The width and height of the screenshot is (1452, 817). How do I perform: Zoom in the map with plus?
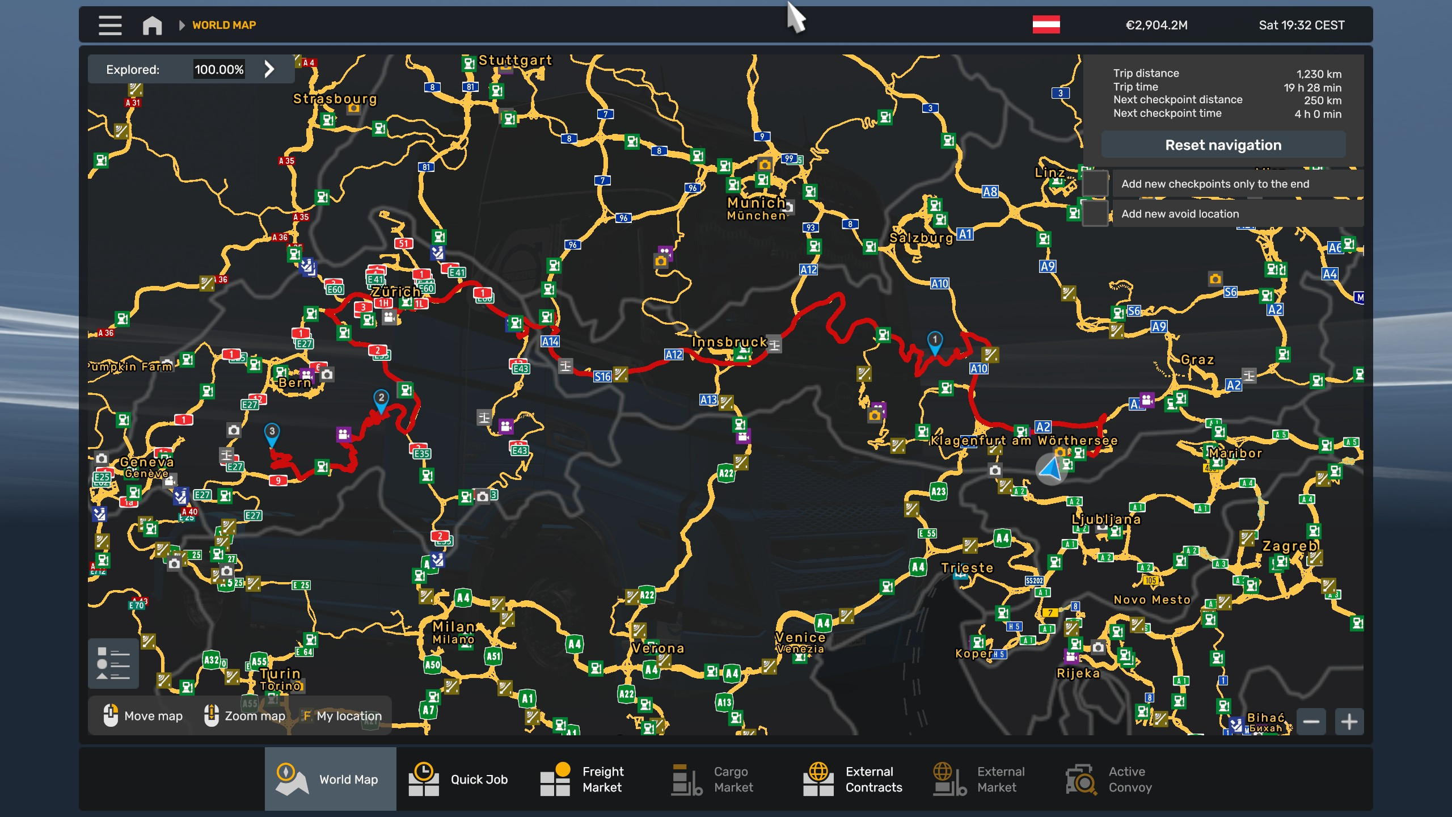1349,722
